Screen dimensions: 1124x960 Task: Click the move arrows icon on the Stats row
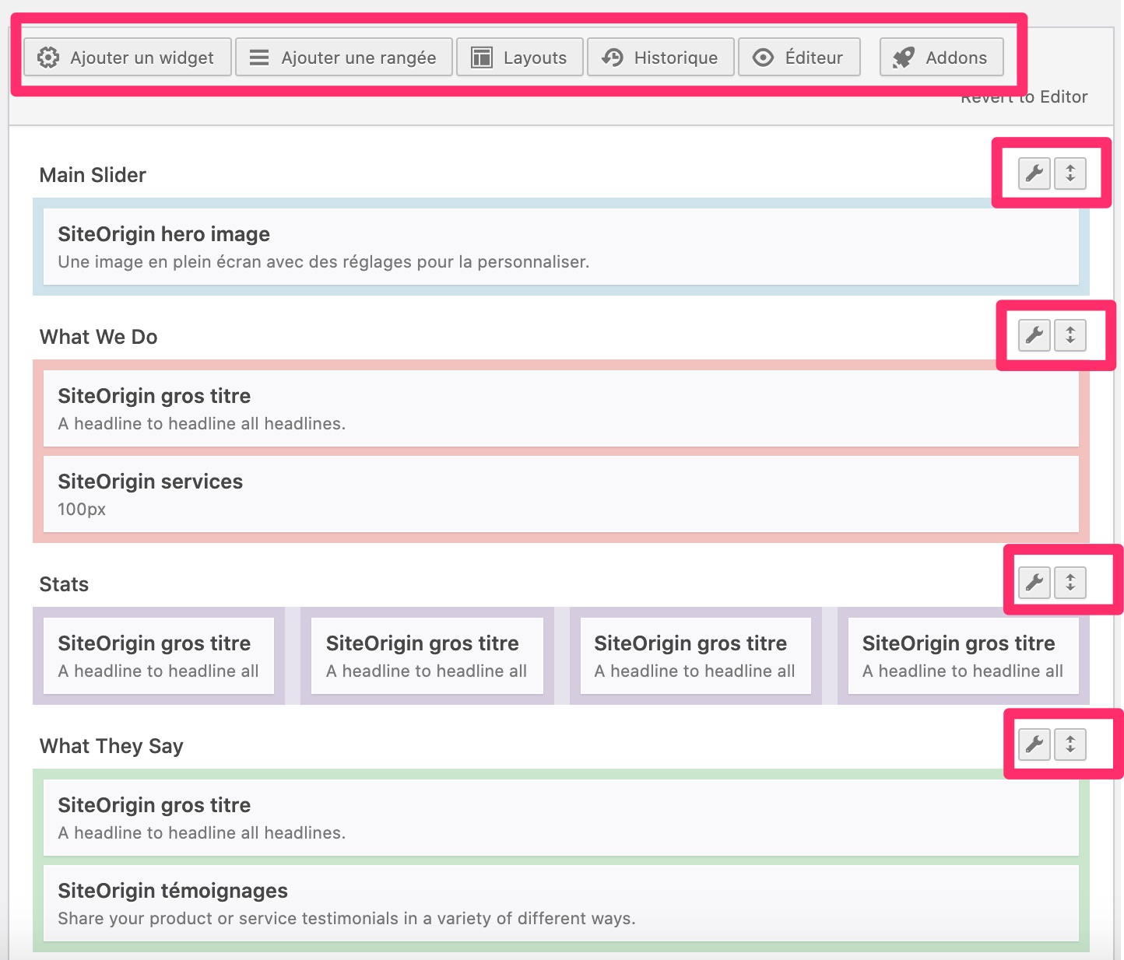coord(1071,582)
